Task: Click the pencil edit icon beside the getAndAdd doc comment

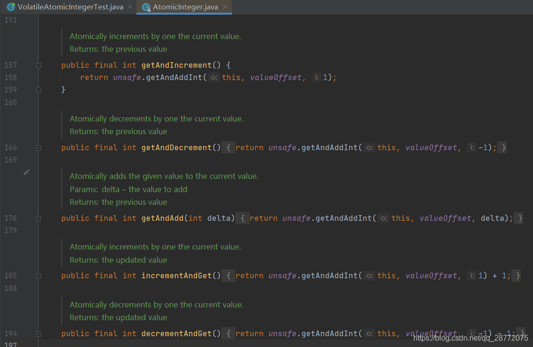Action: [26, 172]
